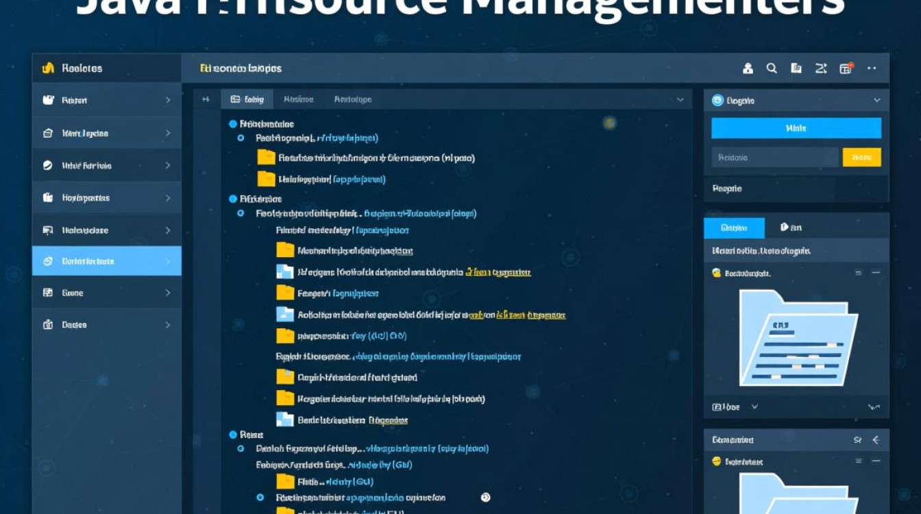
Task: Switch to the second tab in center panel
Action: coord(298,99)
